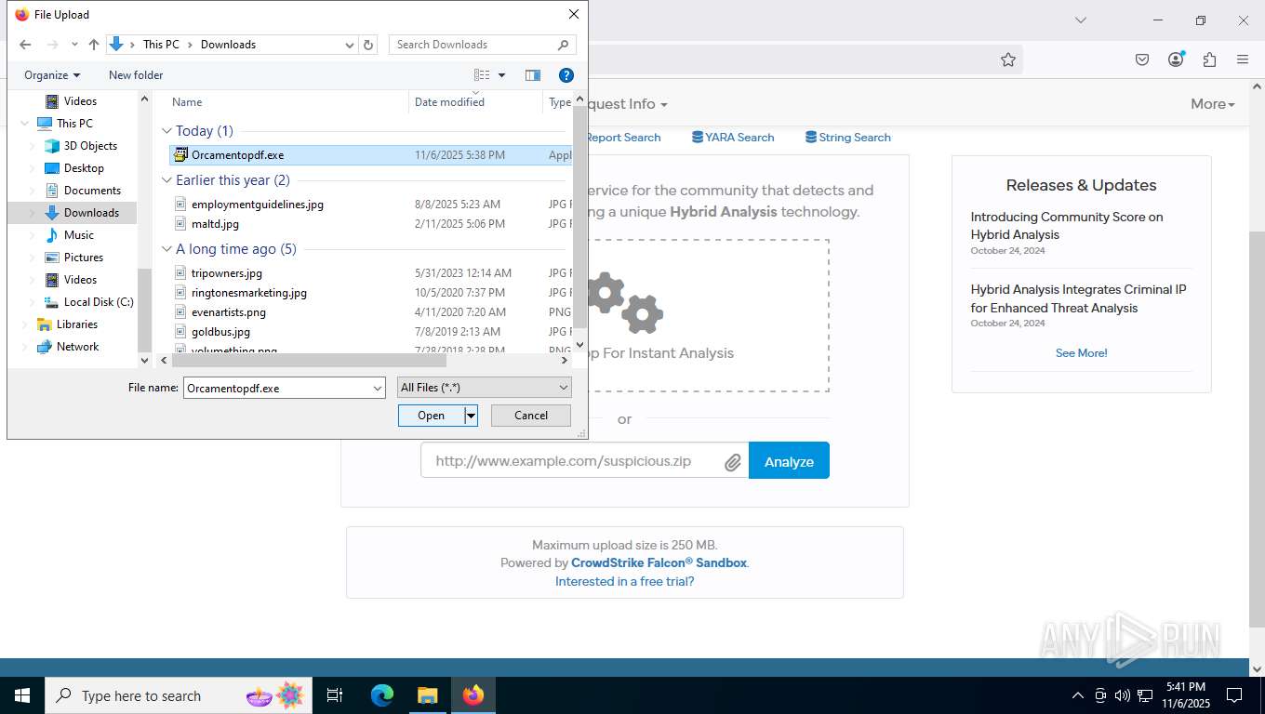This screenshot has width=1265, height=714.
Task: Open the File name combo box dropdown
Action: tap(378, 388)
